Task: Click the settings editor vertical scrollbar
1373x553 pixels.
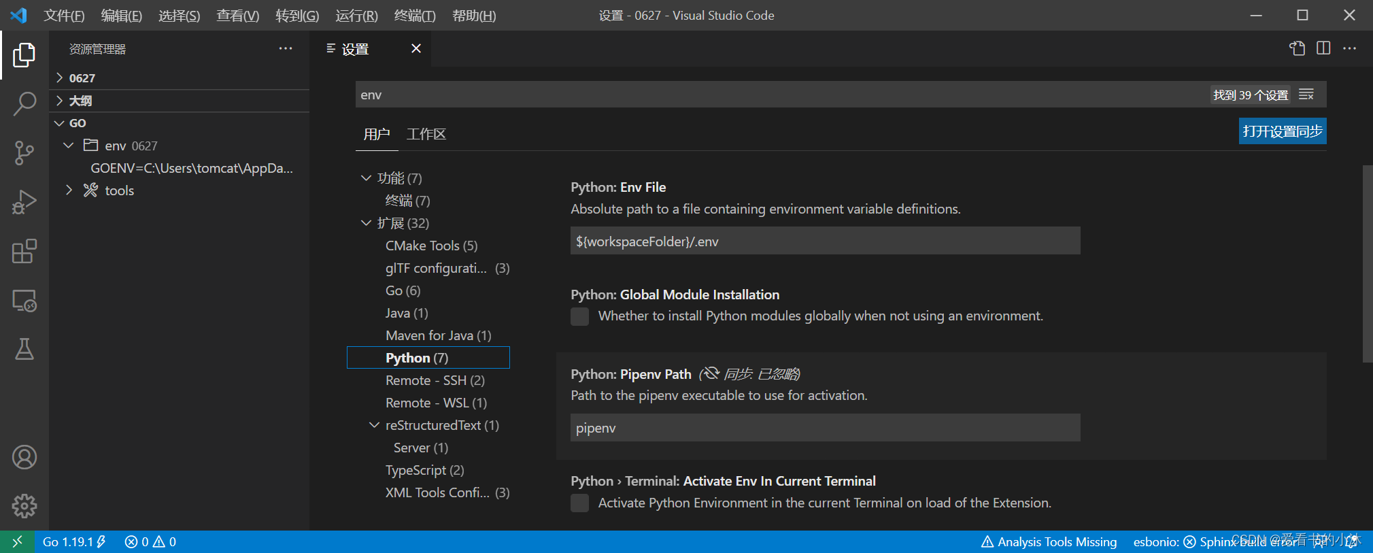Action: (x=1368, y=264)
